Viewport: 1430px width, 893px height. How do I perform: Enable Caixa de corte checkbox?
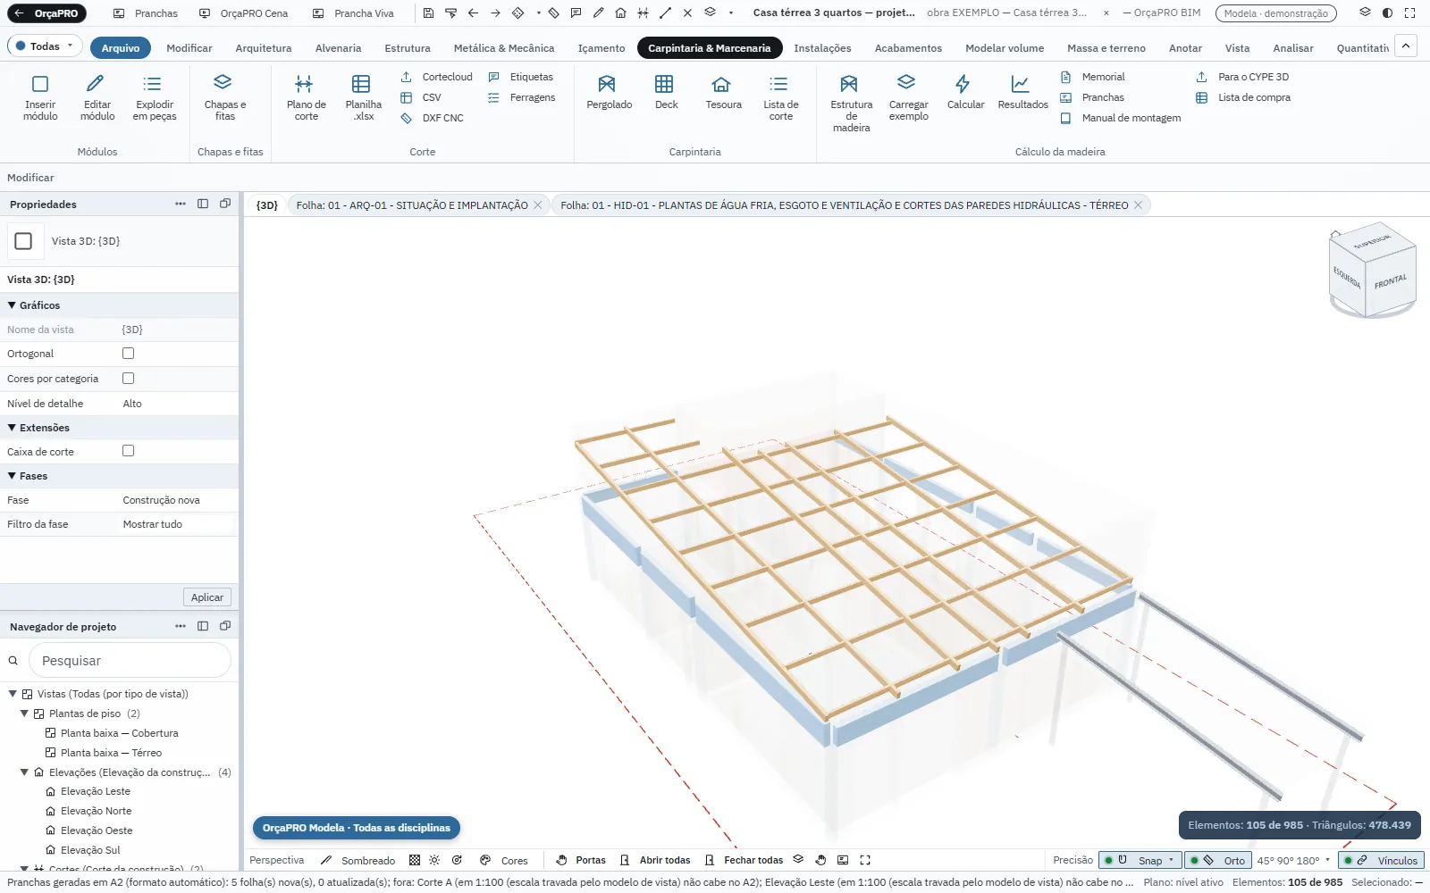coord(129,451)
